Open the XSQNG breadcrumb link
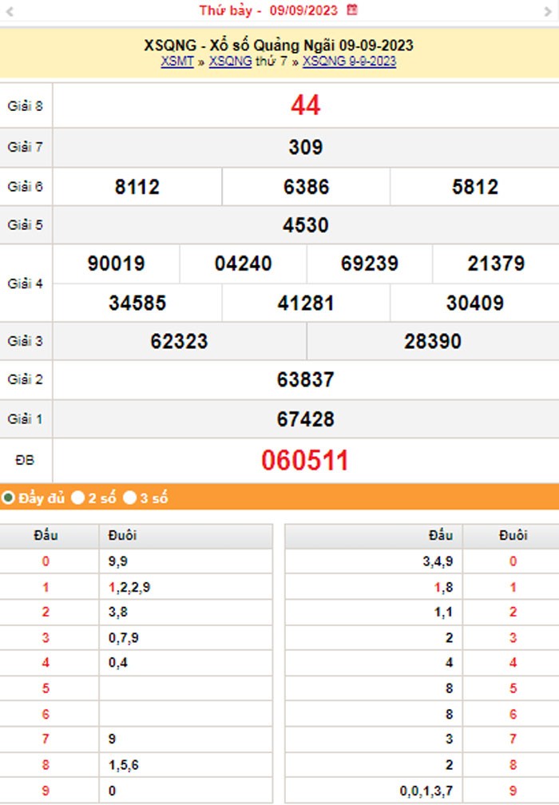Screen dimensions: 559x805 (230, 61)
